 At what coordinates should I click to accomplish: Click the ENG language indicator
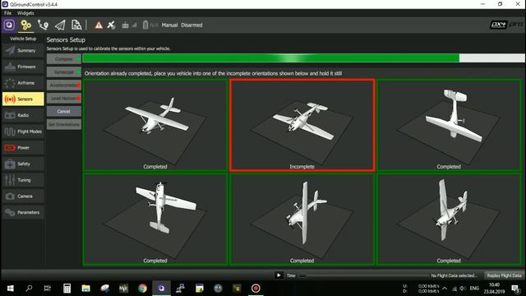tap(474, 289)
